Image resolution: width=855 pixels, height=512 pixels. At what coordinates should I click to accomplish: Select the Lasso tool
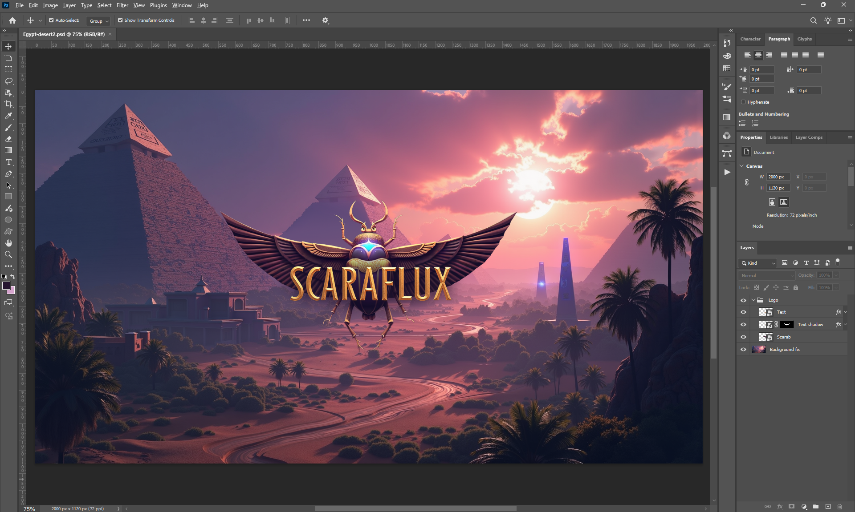[x=8, y=81]
